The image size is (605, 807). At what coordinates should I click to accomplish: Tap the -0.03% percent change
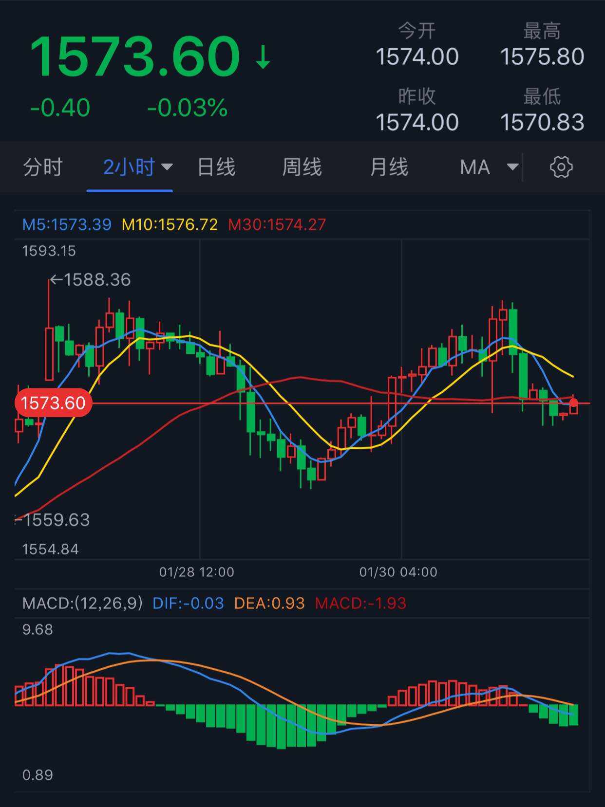tap(188, 108)
